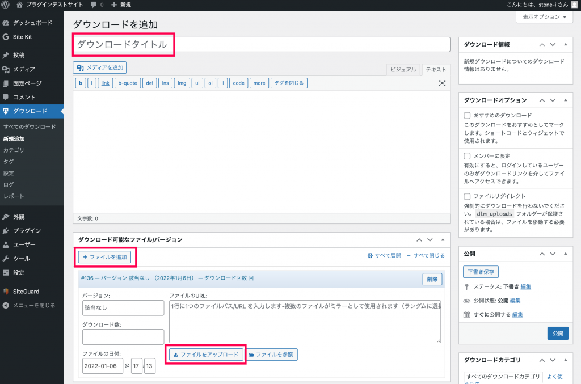This screenshot has width=581, height=384.
Task: Click ダウンロード数 input field
Action: 123,337
